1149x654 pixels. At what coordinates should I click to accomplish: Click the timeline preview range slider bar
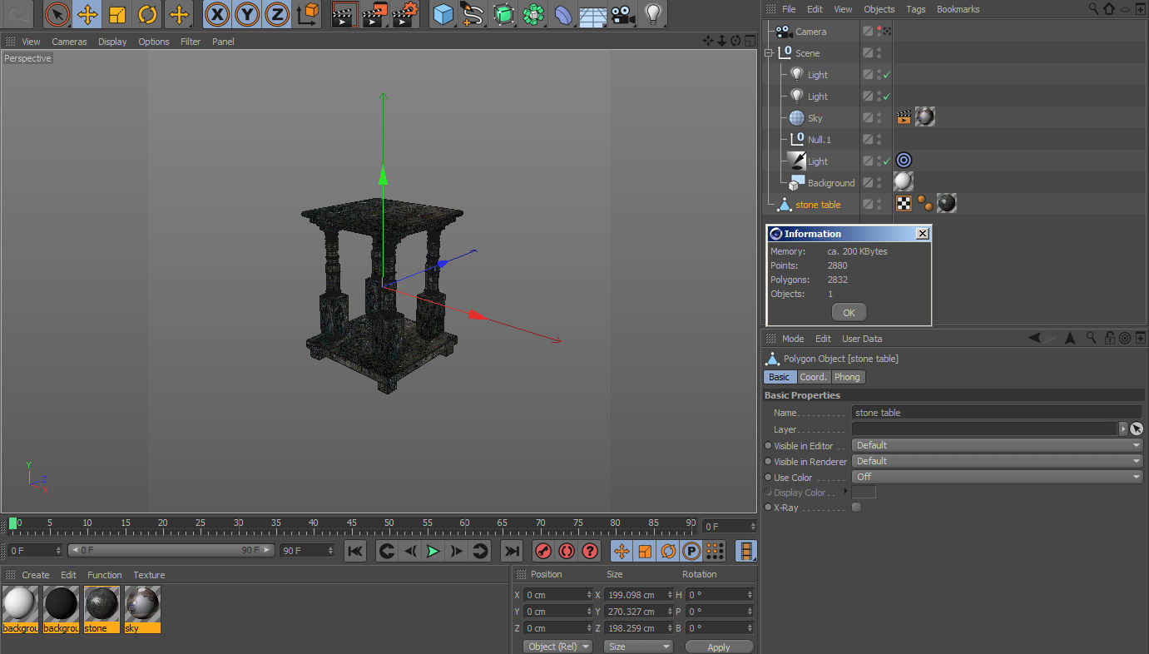(171, 550)
